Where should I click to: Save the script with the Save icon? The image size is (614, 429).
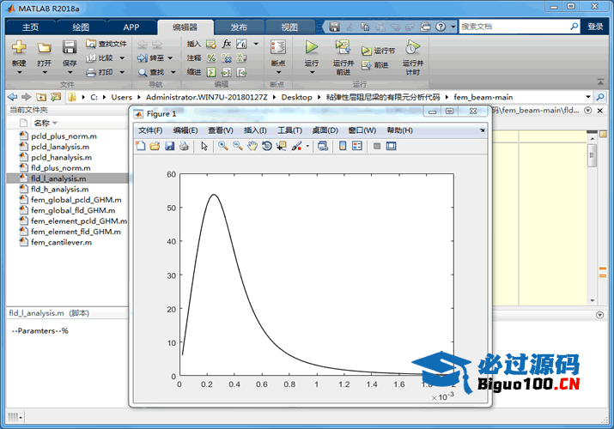coord(70,47)
